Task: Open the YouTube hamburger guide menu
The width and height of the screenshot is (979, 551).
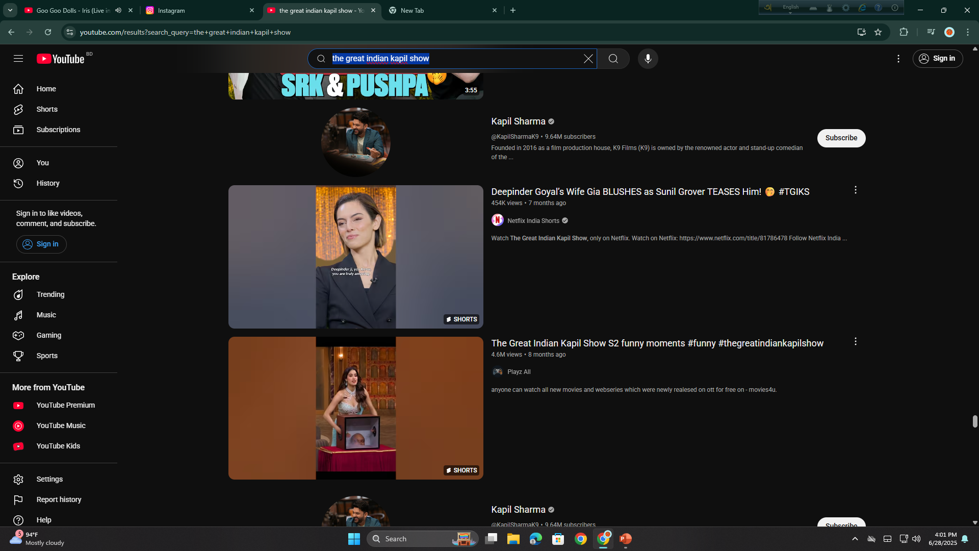Action: coord(18,59)
